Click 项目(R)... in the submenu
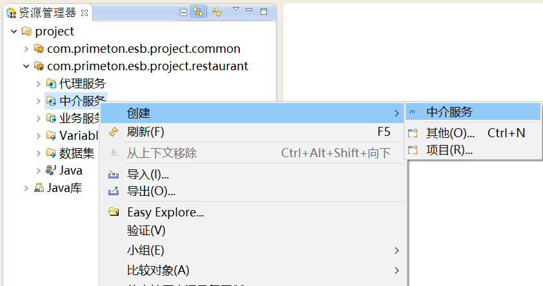This screenshot has width=543, height=286. click(449, 150)
